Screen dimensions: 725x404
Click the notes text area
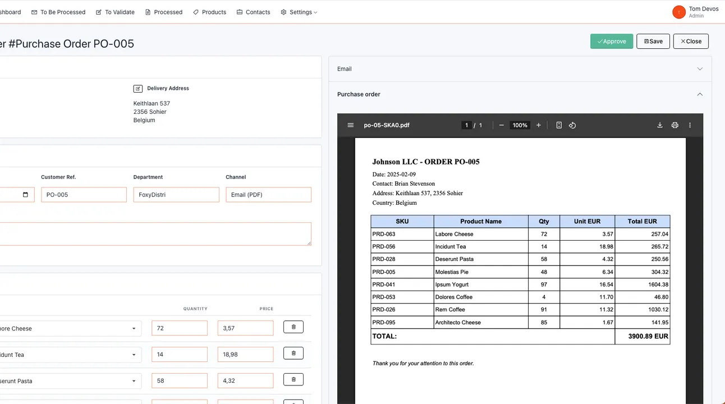click(155, 234)
